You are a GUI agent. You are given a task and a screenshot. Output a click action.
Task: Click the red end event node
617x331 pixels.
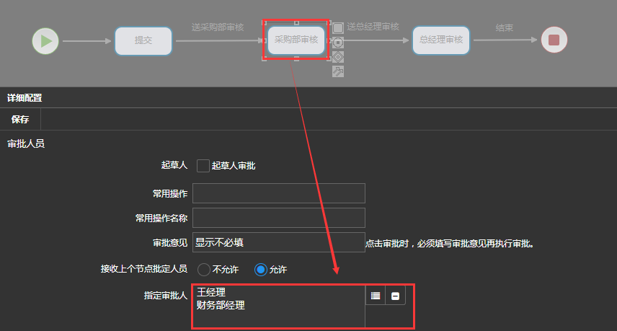[x=554, y=40]
